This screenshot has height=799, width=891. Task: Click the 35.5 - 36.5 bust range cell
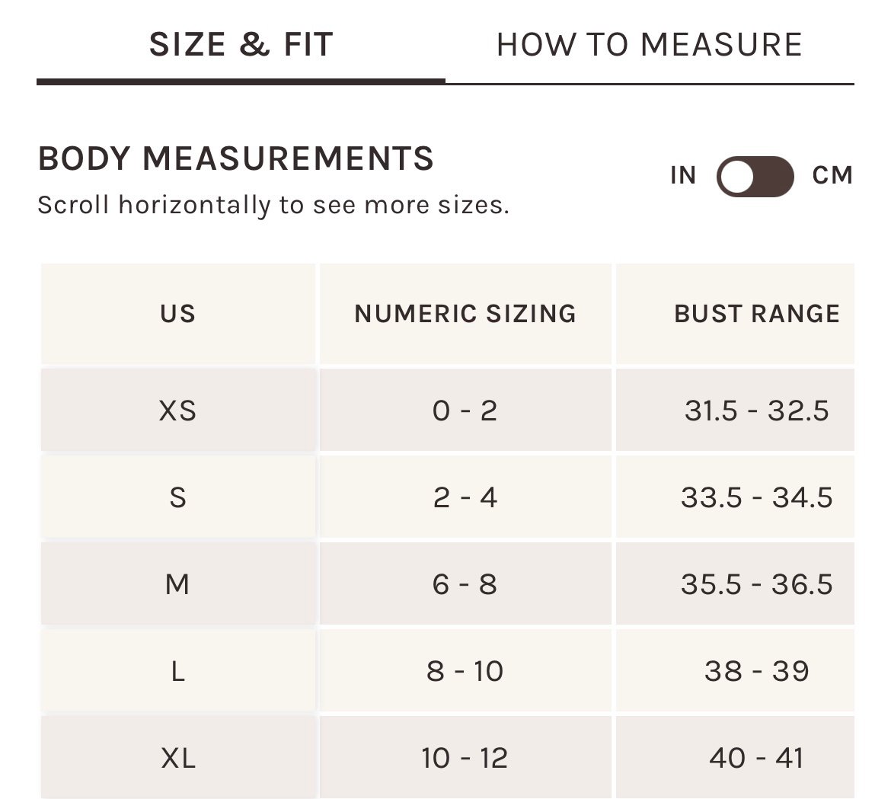[756, 585]
